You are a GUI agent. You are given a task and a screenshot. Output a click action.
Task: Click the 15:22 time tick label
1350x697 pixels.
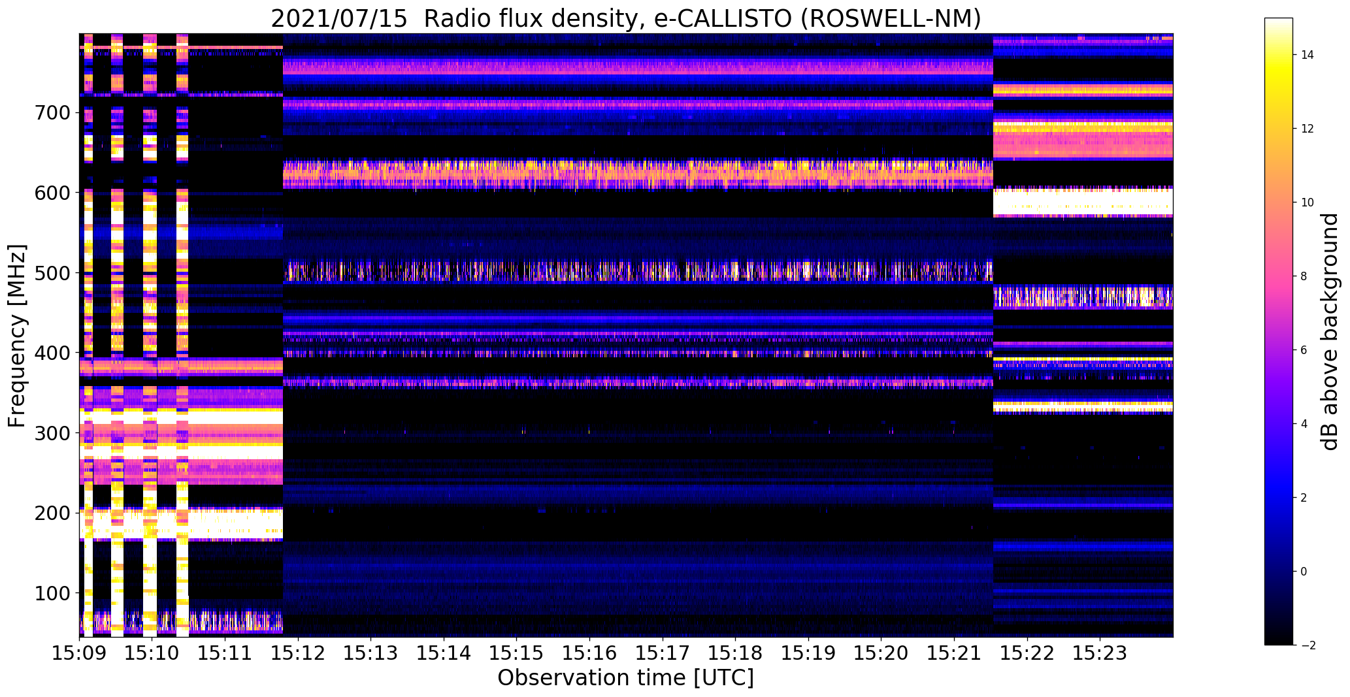pyautogui.click(x=1027, y=652)
